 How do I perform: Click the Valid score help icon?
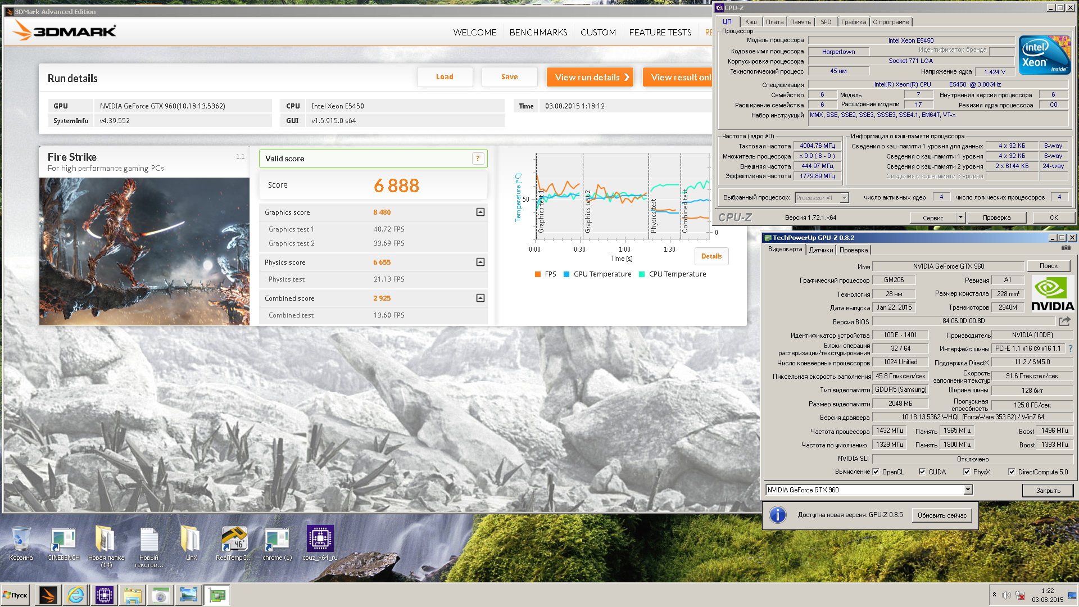coord(478,159)
